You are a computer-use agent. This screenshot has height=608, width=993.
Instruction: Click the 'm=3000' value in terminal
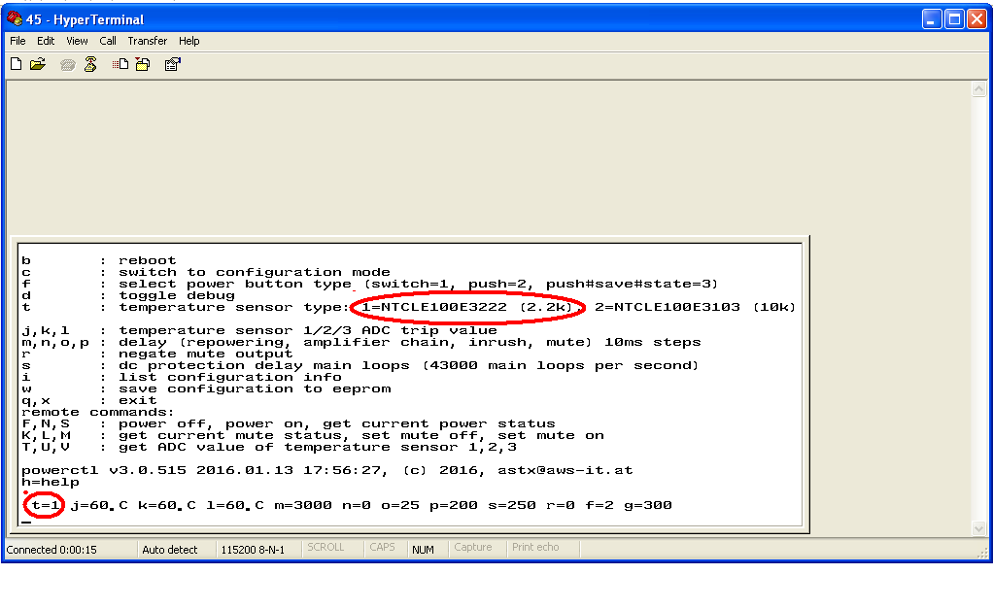click(303, 505)
